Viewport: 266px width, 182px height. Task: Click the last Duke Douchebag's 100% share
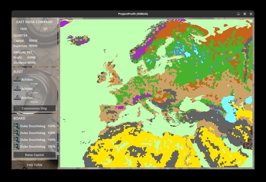tap(51, 146)
